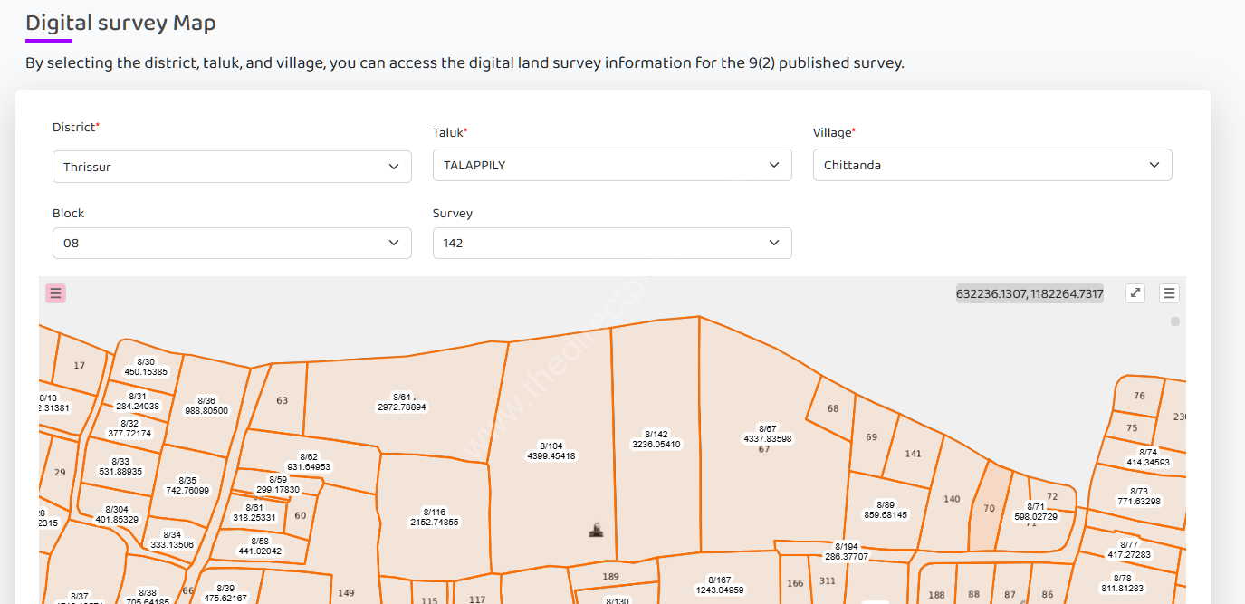The height and width of the screenshot is (604, 1245).
Task: Expand the Block dropdown showing 08
Action: [232, 243]
